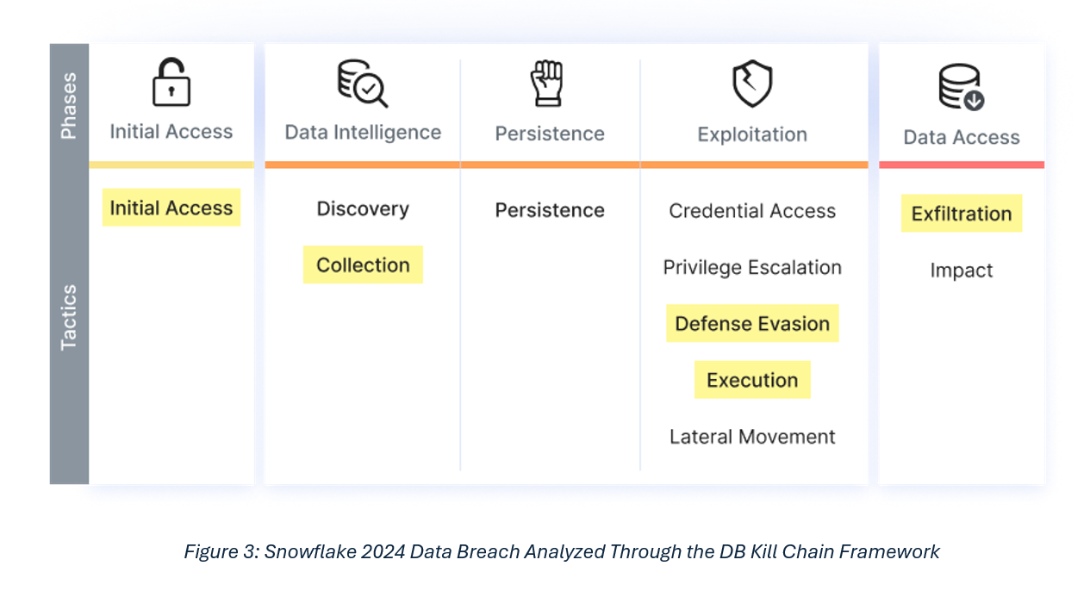Click the Data Intelligence phase heading
The height and width of the screenshot is (597, 1090).
(x=363, y=132)
